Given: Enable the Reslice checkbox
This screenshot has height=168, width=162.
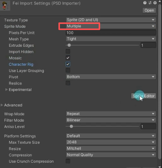Looking at the screenshot, I should pos(68,83).
